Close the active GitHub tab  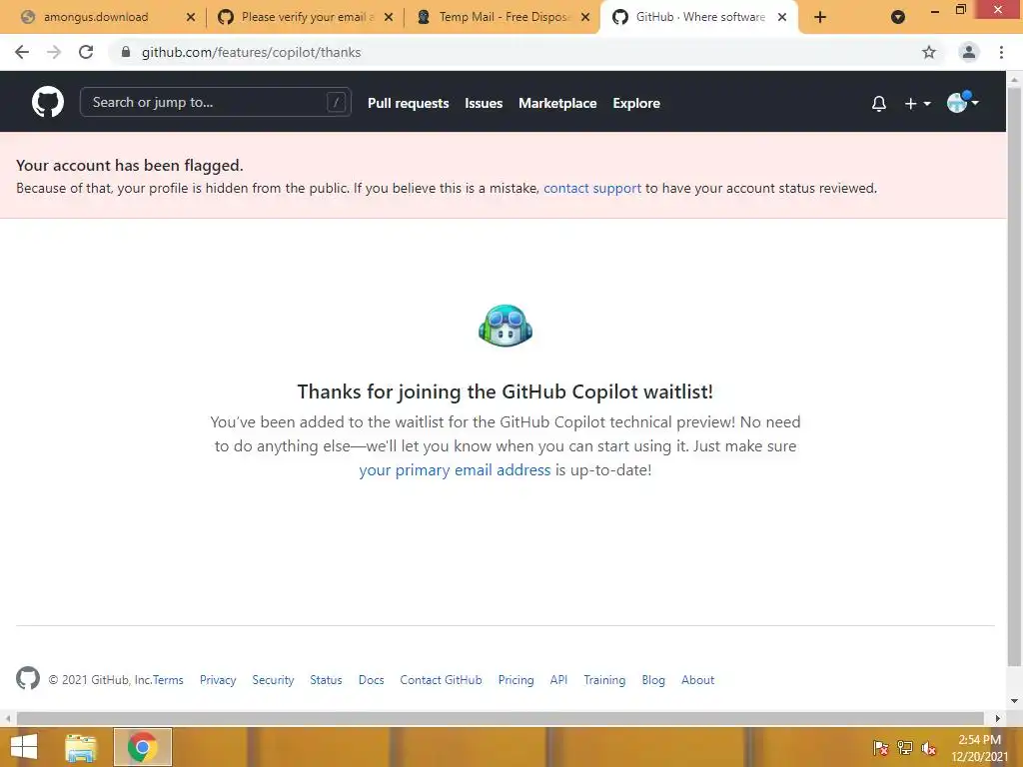coord(781,17)
